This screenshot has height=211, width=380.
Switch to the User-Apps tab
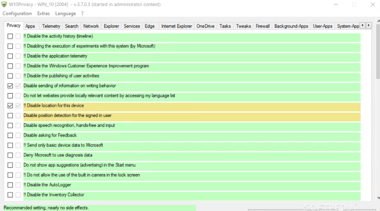[x=323, y=26]
